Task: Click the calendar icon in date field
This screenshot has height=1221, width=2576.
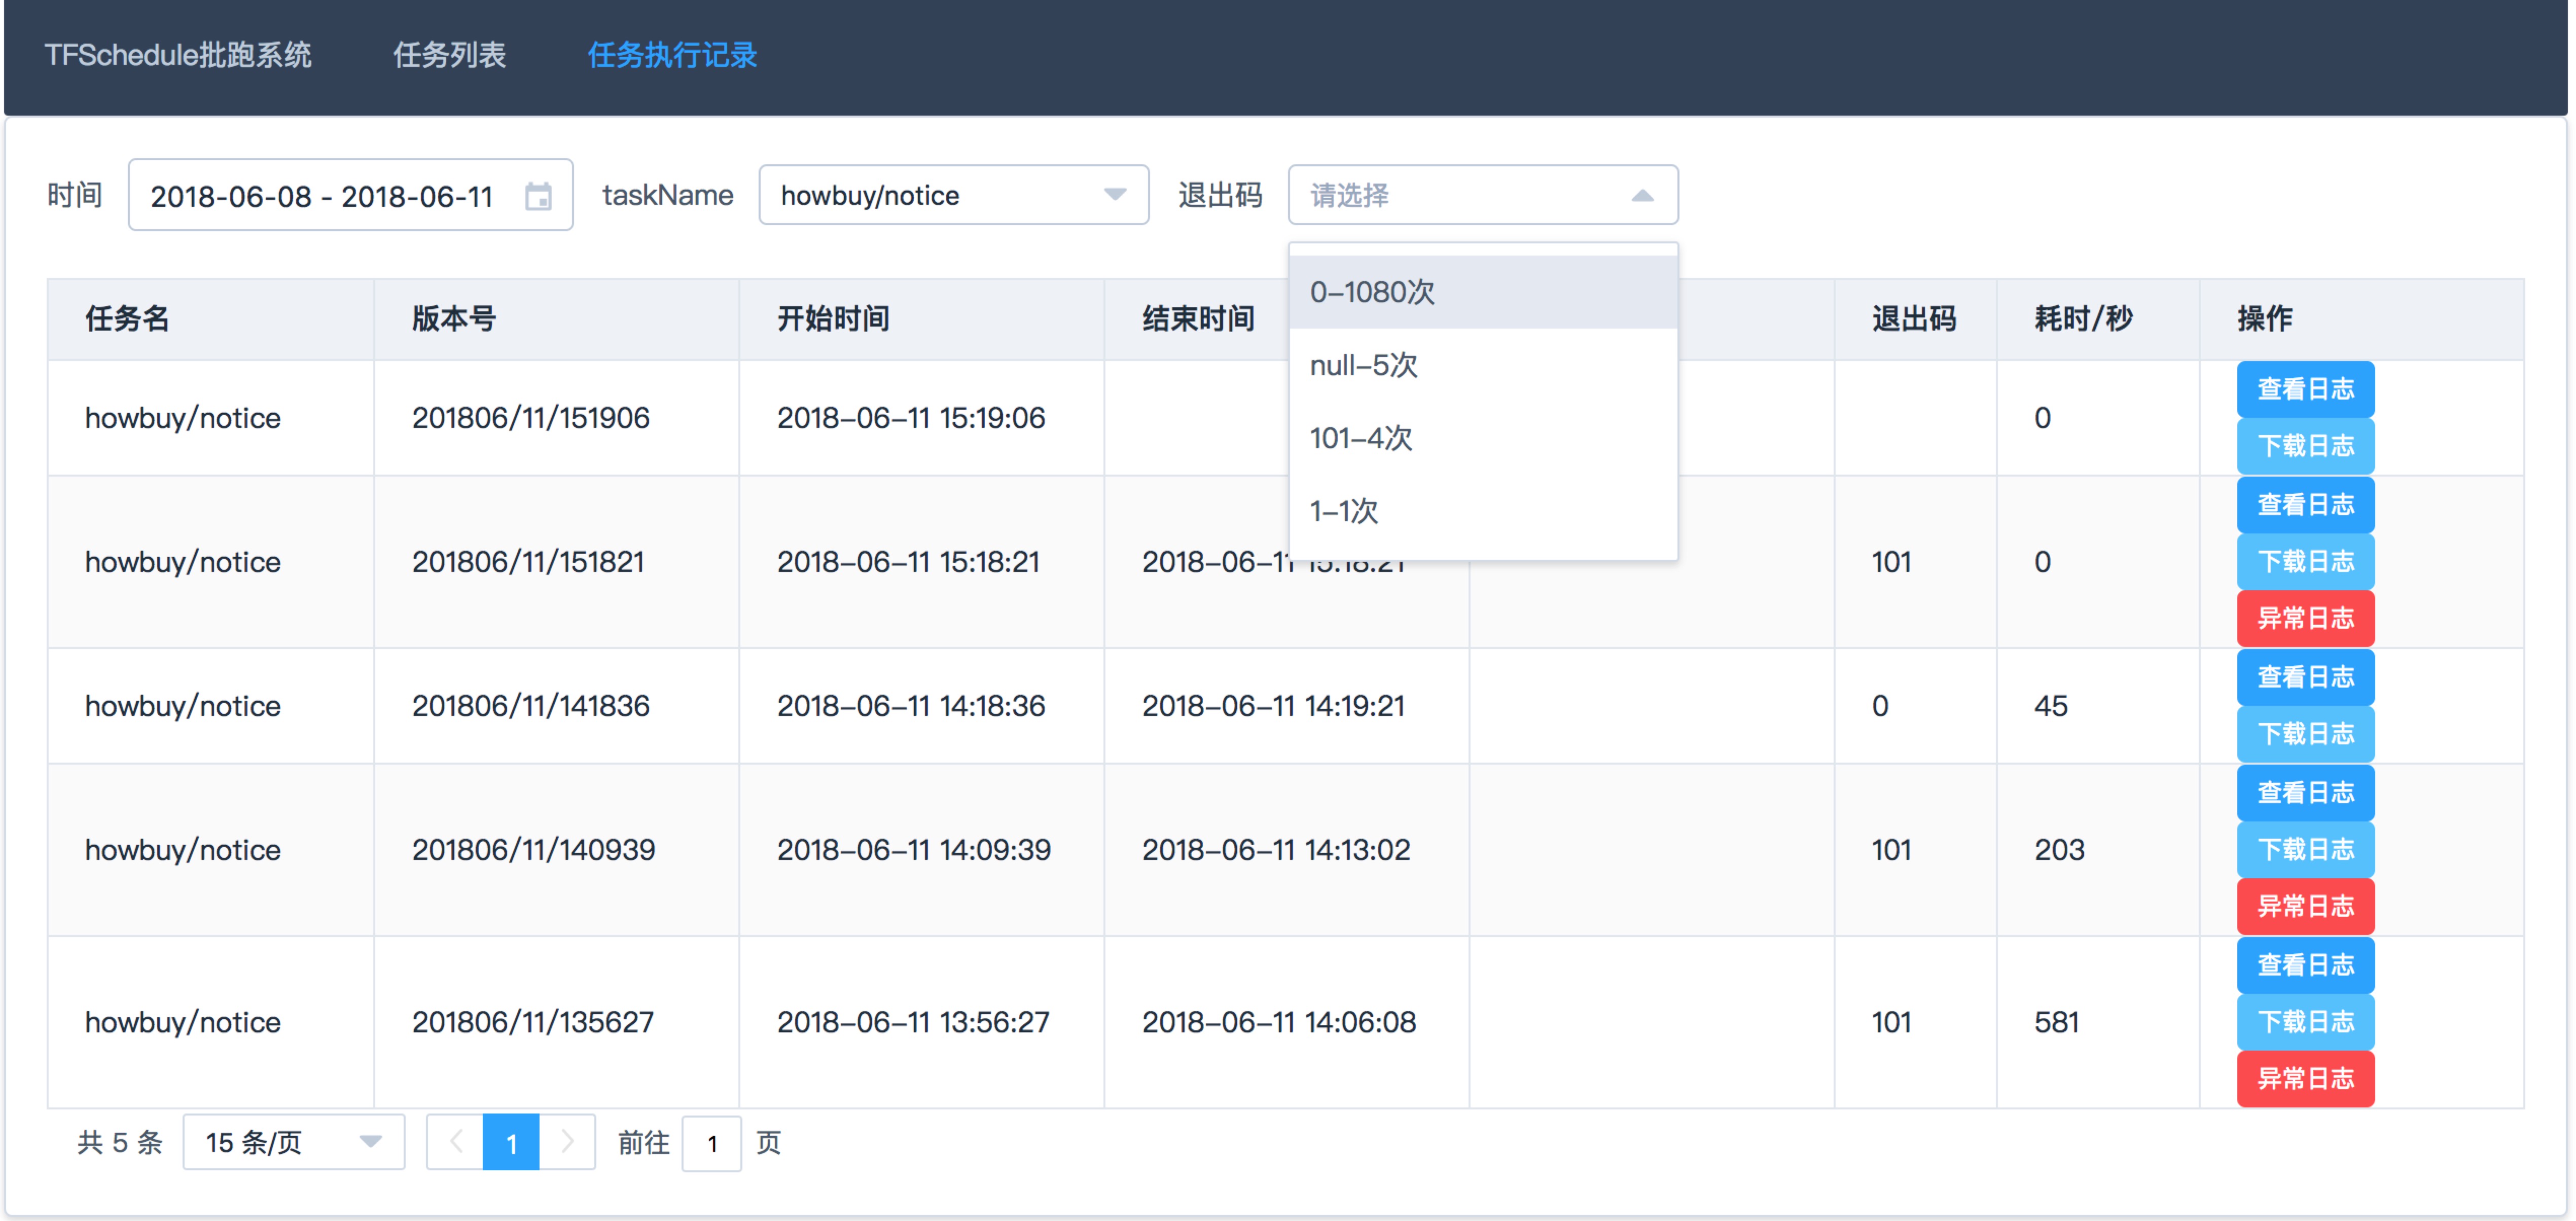Action: coord(538,196)
